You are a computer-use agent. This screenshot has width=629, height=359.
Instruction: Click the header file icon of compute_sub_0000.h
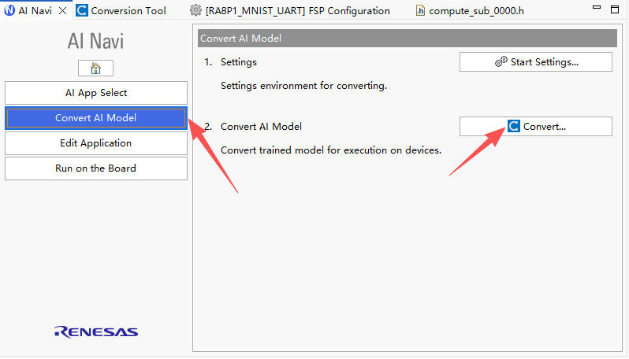(x=420, y=10)
